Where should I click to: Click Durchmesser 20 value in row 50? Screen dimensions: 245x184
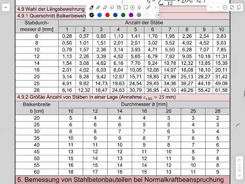click(168, 158)
